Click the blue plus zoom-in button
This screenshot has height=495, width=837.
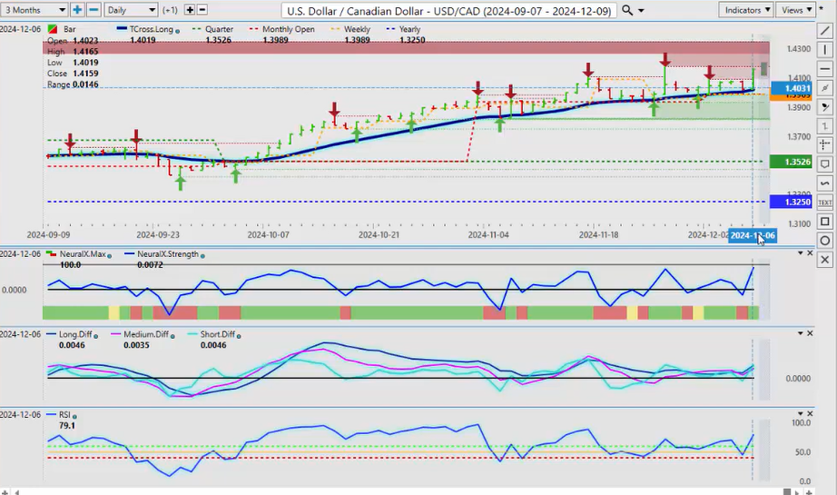click(77, 10)
